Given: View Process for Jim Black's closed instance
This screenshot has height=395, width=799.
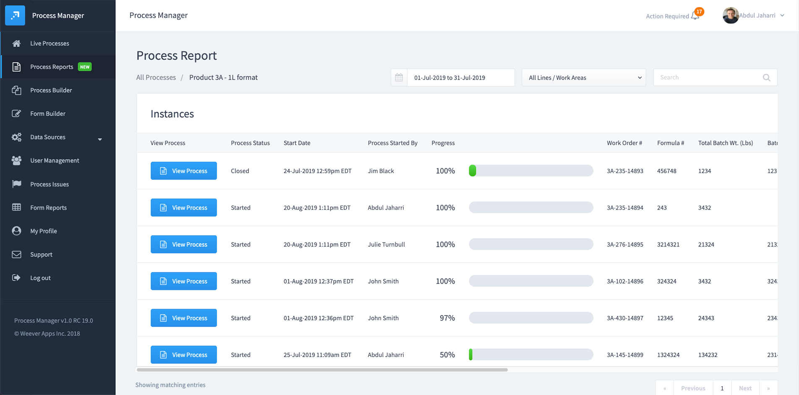Looking at the screenshot, I should pos(183,171).
